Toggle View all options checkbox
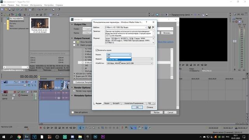The width and height of the screenshot is (249, 140). (73, 112)
